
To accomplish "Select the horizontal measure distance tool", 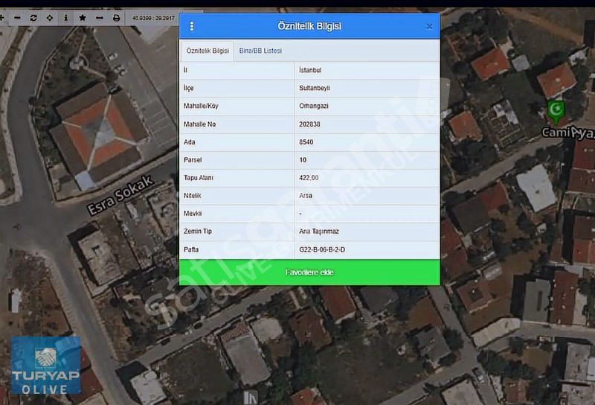I will pyautogui.click(x=99, y=17).
